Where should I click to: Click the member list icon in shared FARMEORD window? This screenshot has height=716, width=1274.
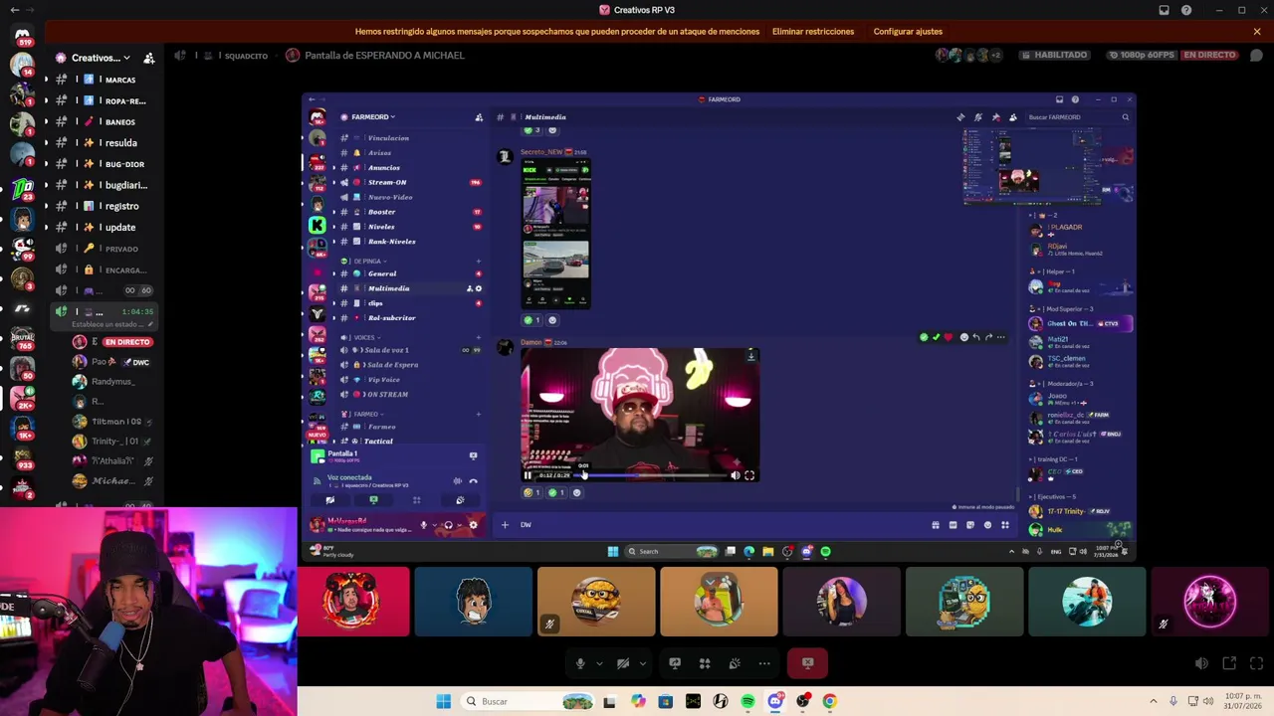click(1013, 117)
